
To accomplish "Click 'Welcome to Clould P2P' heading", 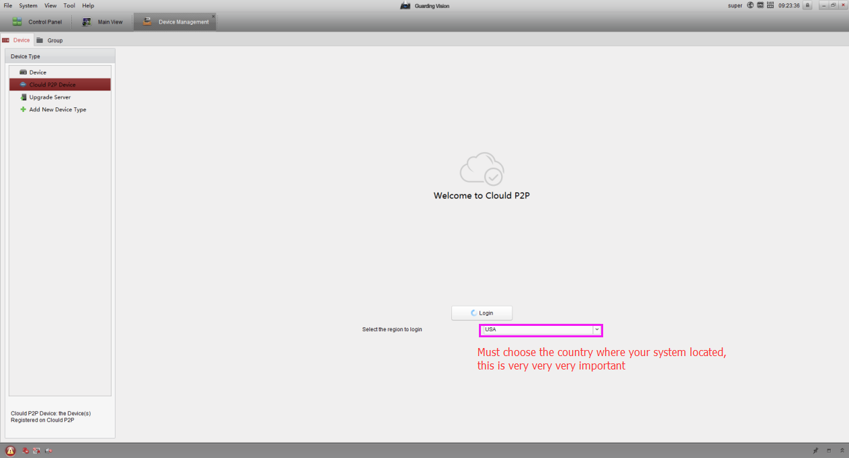I will click(482, 196).
